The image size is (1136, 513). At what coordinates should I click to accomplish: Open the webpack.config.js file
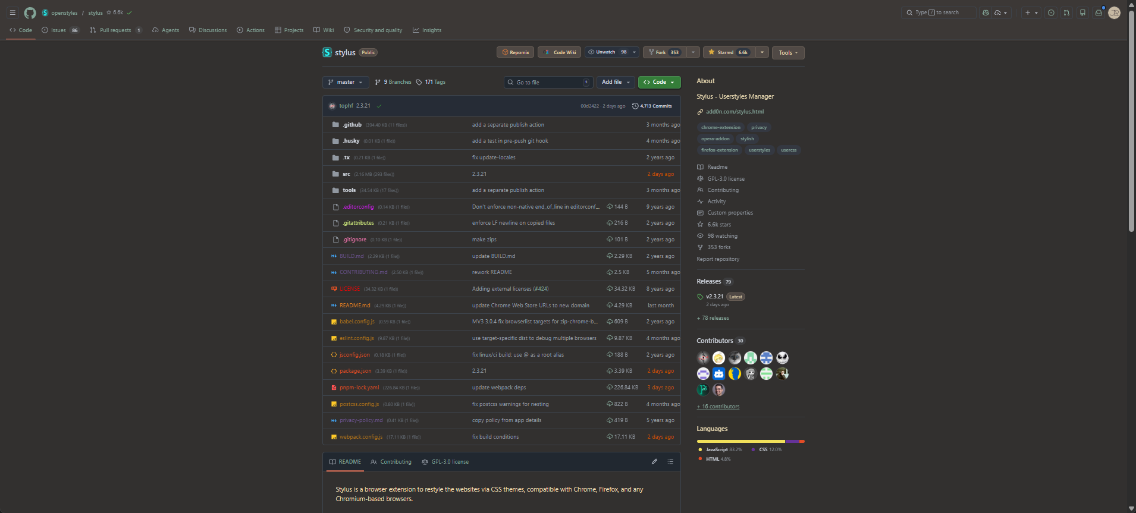coord(361,437)
